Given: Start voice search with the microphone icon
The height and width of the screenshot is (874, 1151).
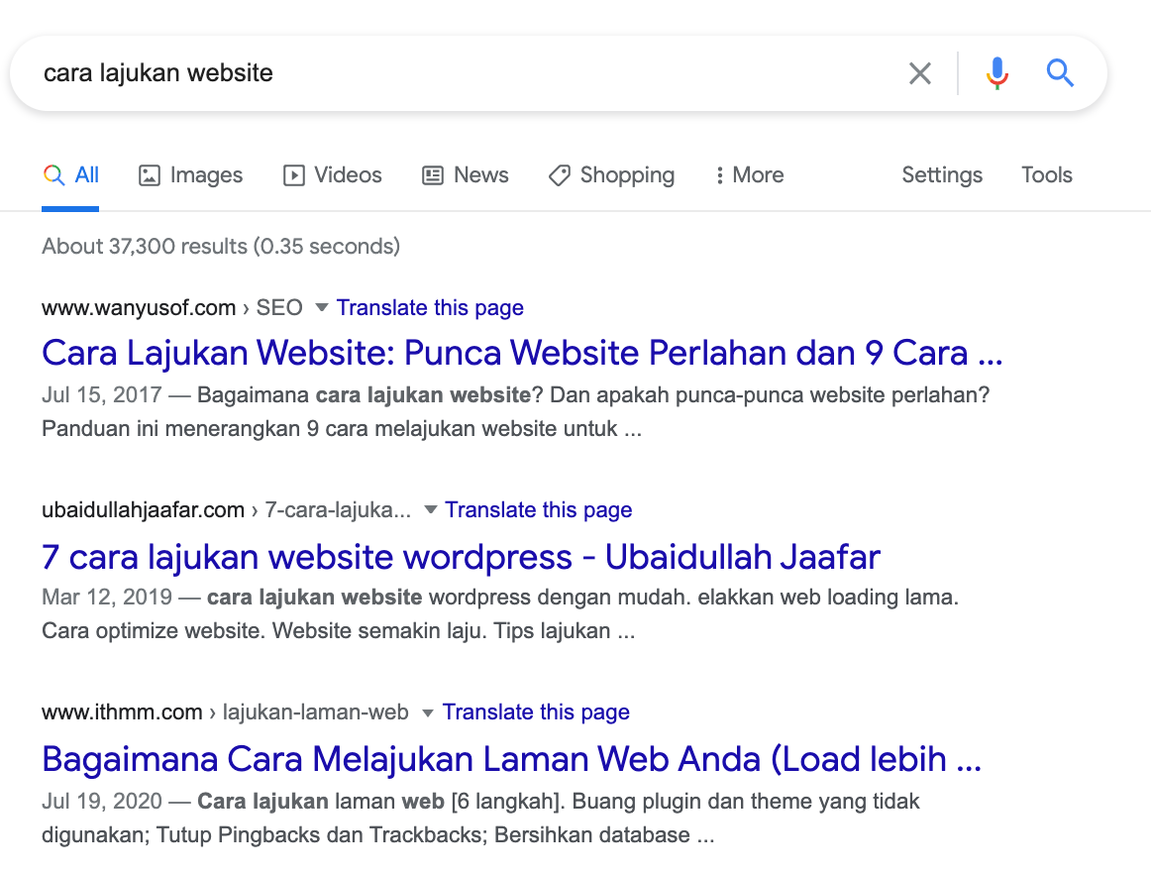Looking at the screenshot, I should tap(996, 73).
